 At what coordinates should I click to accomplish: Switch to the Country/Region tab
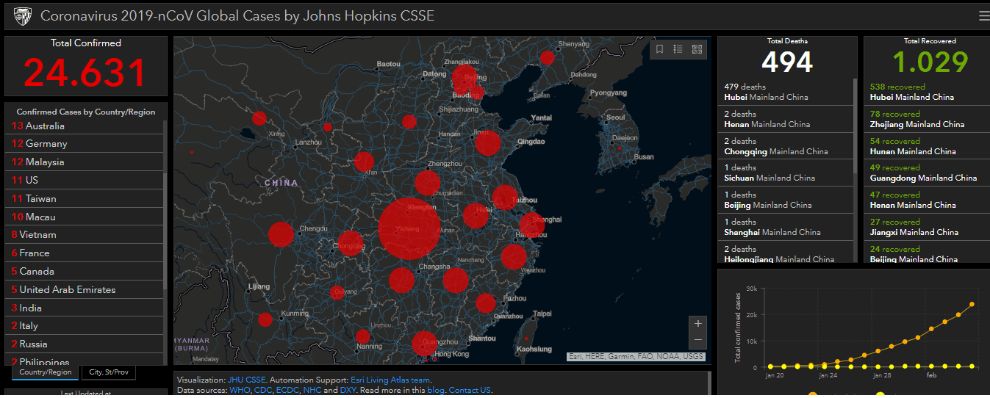46,372
